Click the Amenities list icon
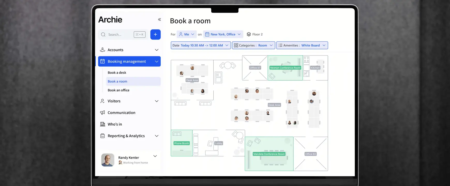 (280, 45)
